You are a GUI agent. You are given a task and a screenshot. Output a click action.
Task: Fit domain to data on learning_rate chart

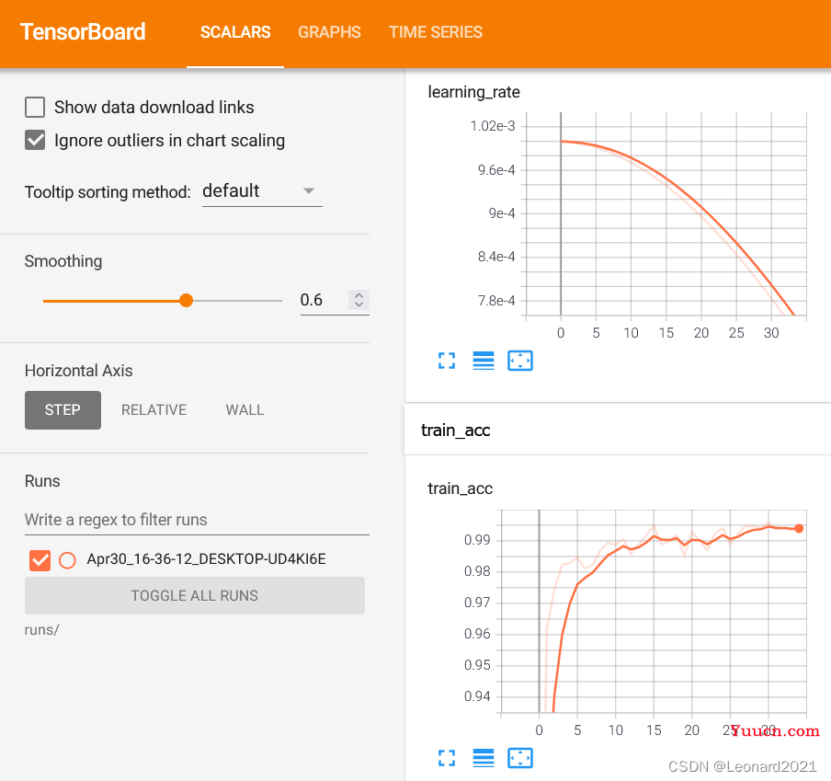pyautogui.click(x=520, y=362)
